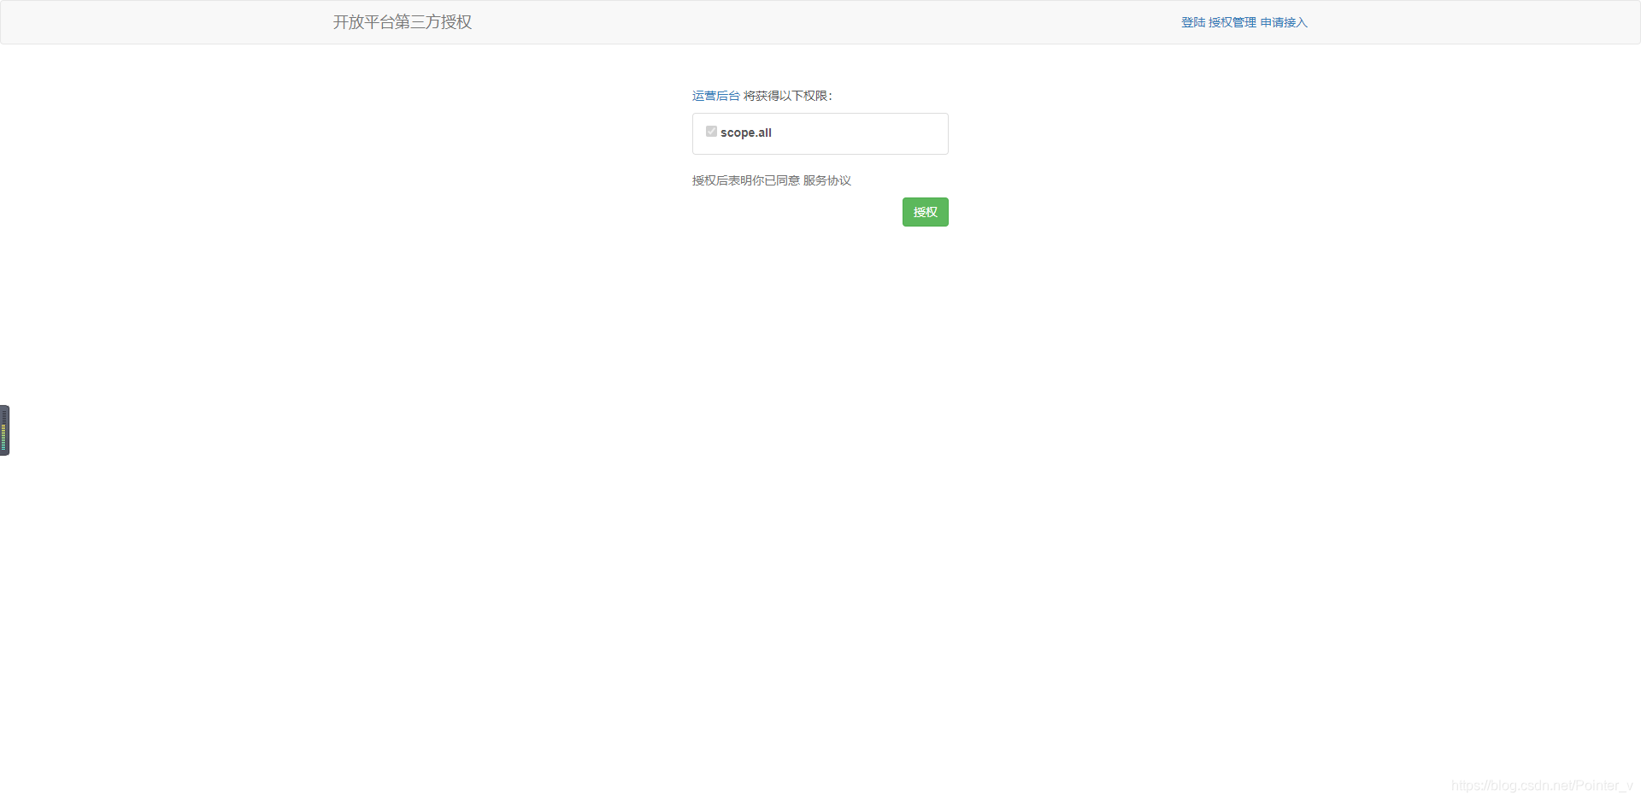Open the 运营后台 application link
The width and height of the screenshot is (1641, 801).
tap(716, 96)
